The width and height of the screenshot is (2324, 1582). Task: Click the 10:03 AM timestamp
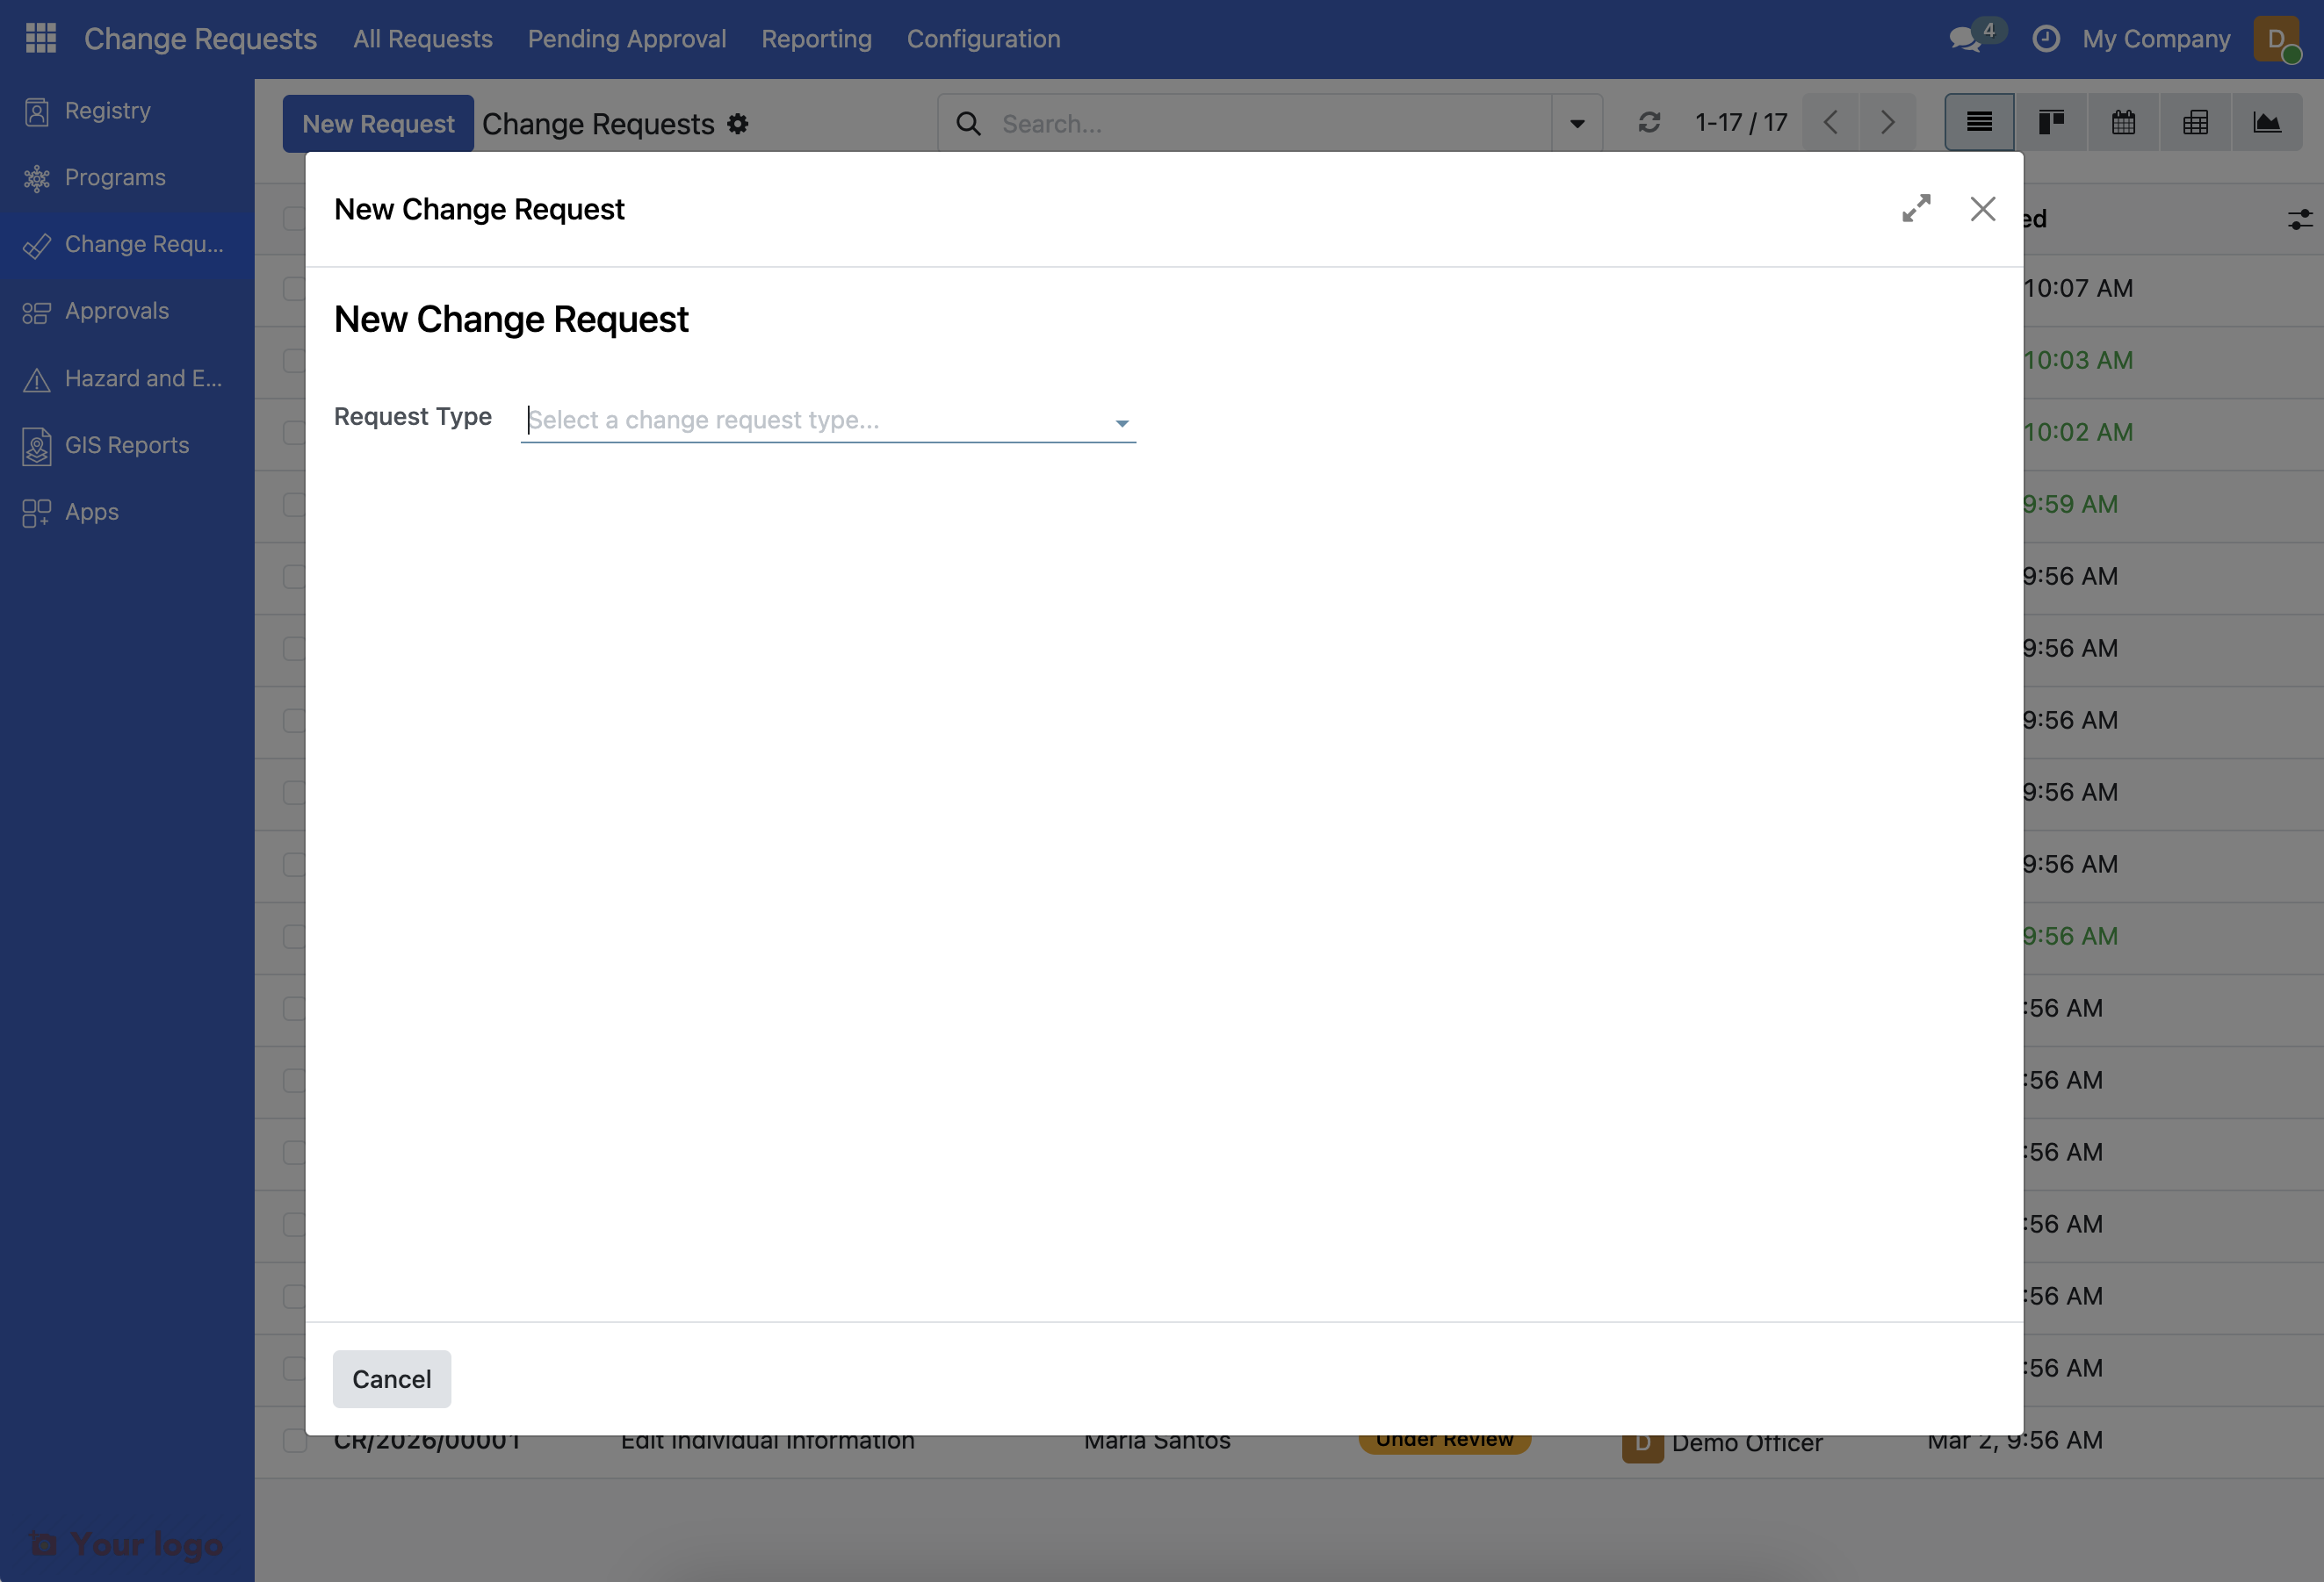[2078, 361]
